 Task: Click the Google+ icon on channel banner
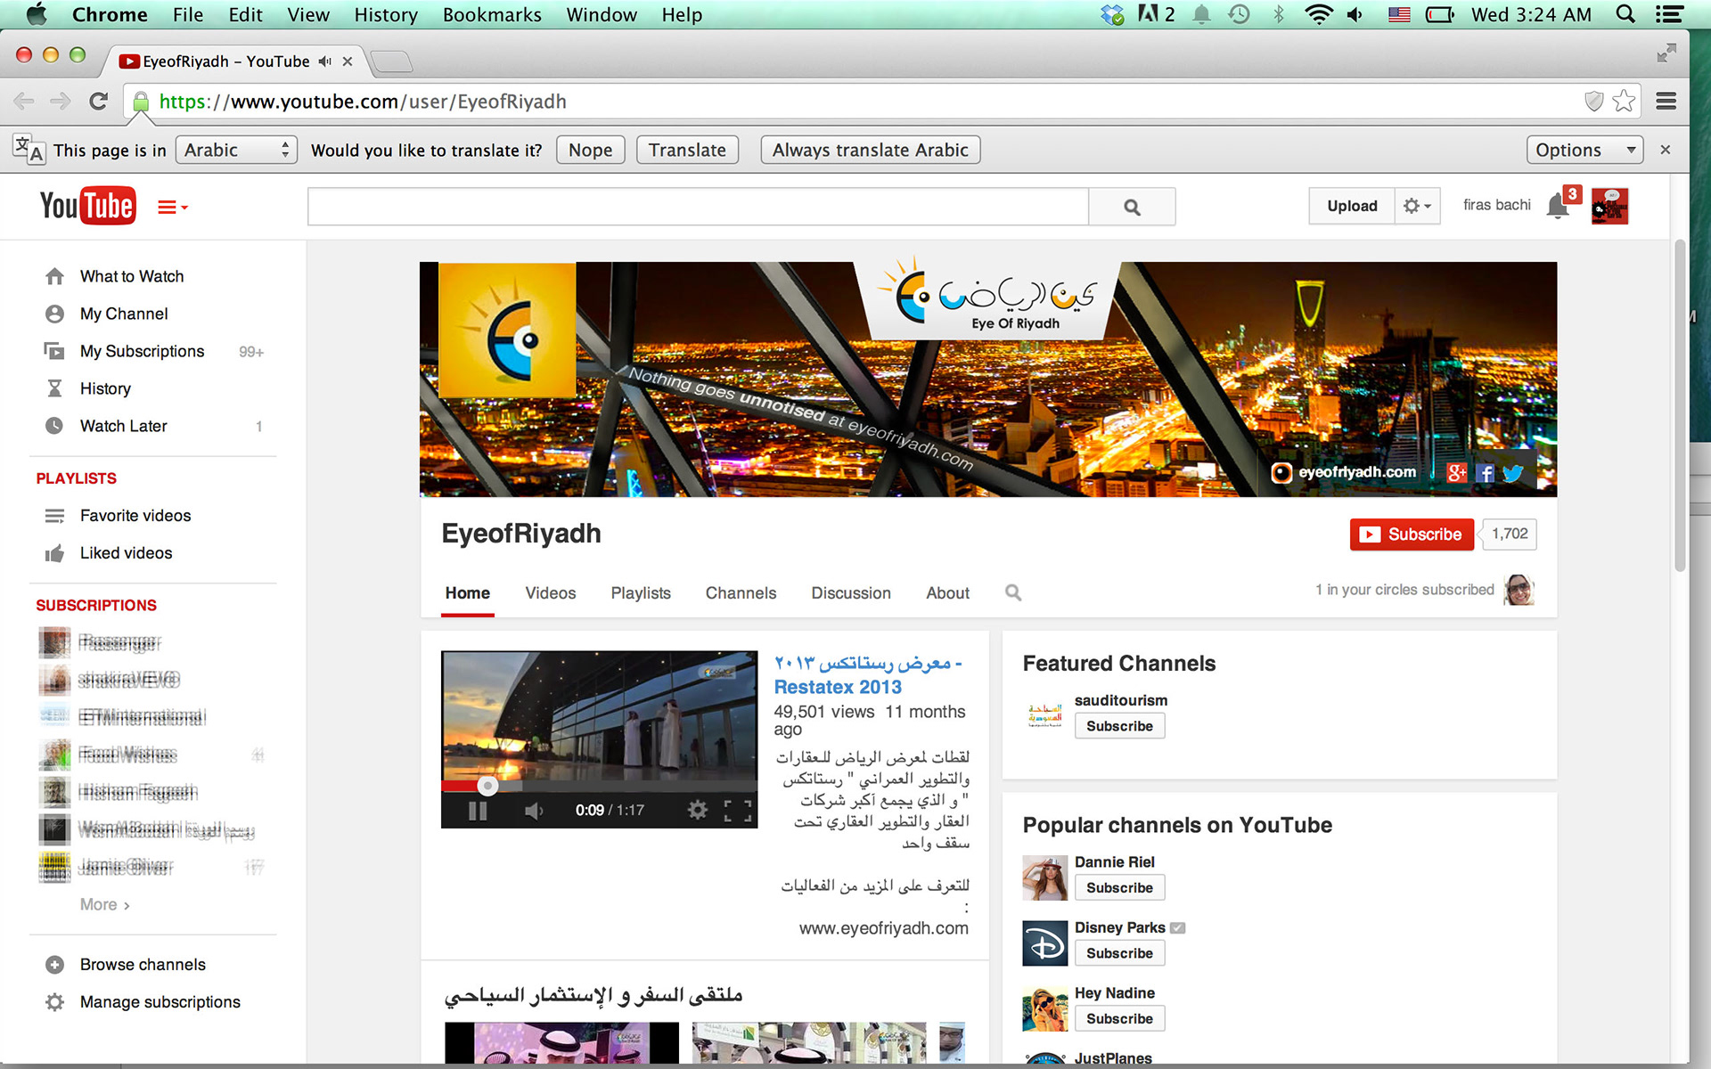tap(1457, 473)
